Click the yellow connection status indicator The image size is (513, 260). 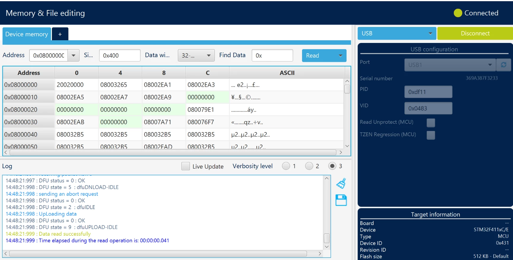click(x=458, y=13)
